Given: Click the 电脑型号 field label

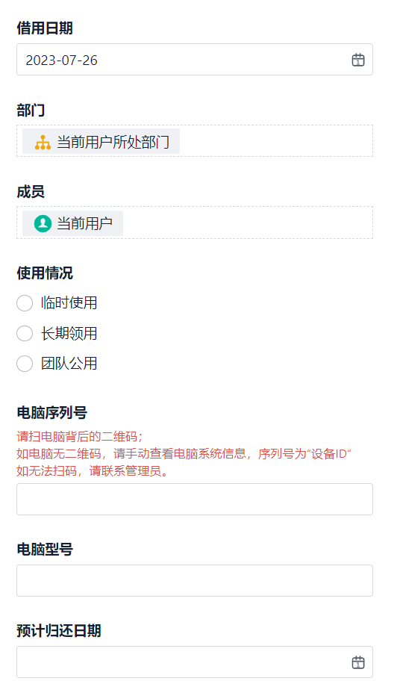Looking at the screenshot, I should tap(45, 549).
